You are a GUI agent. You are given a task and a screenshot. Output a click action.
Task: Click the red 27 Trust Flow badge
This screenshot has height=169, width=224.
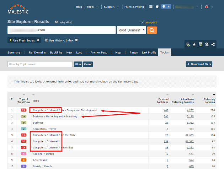tap(24, 110)
